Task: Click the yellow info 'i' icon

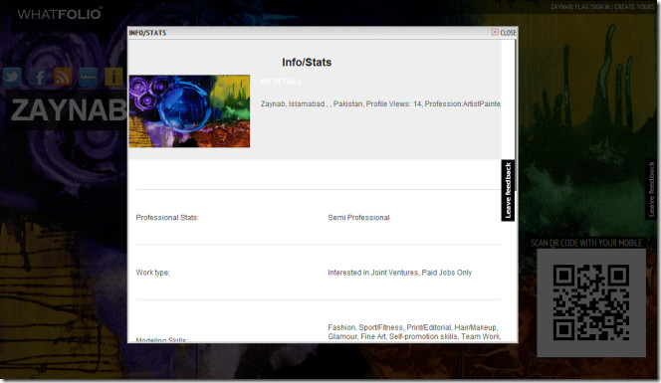Action: click(x=113, y=78)
